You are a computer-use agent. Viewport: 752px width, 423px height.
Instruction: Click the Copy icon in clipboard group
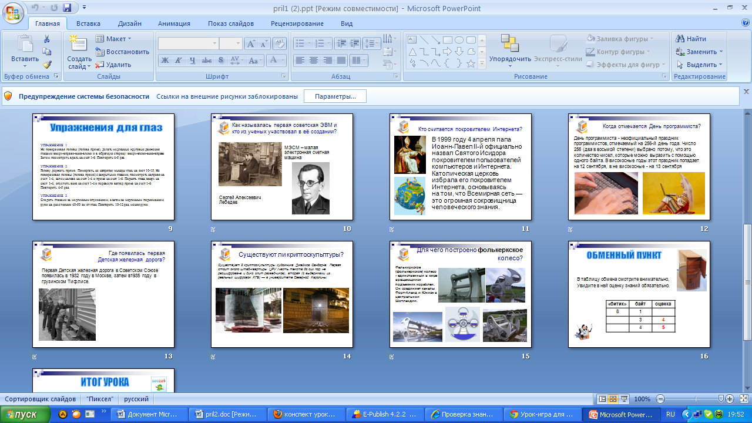[47, 52]
